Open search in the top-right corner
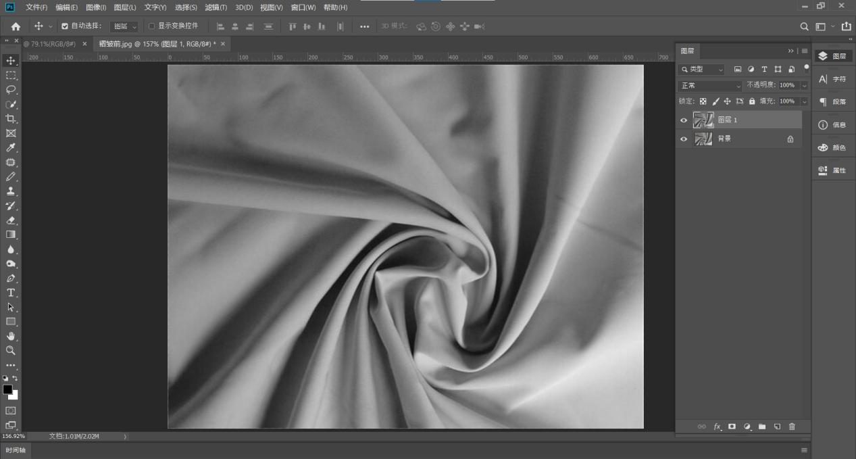The image size is (856, 459). pyautogui.click(x=804, y=26)
